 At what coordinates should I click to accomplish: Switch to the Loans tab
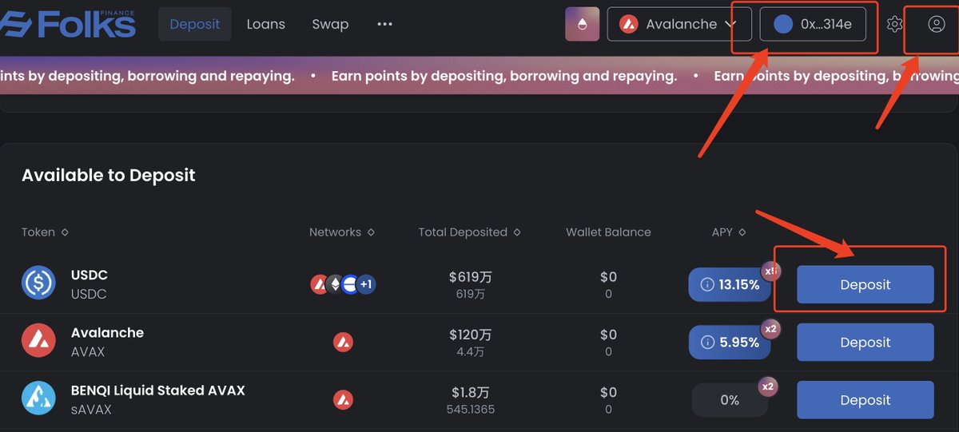tap(265, 24)
